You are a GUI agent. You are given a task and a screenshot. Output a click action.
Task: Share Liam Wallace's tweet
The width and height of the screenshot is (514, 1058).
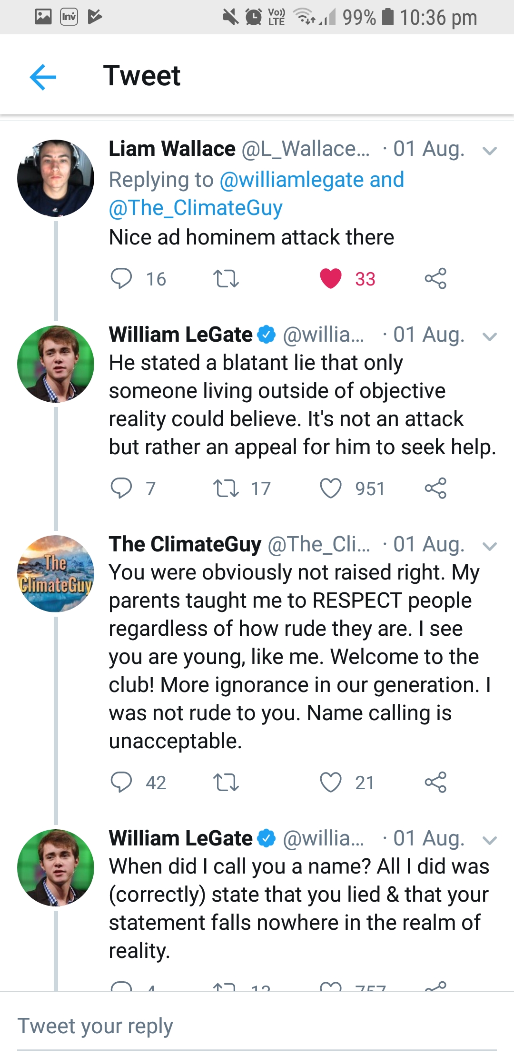pos(435,278)
